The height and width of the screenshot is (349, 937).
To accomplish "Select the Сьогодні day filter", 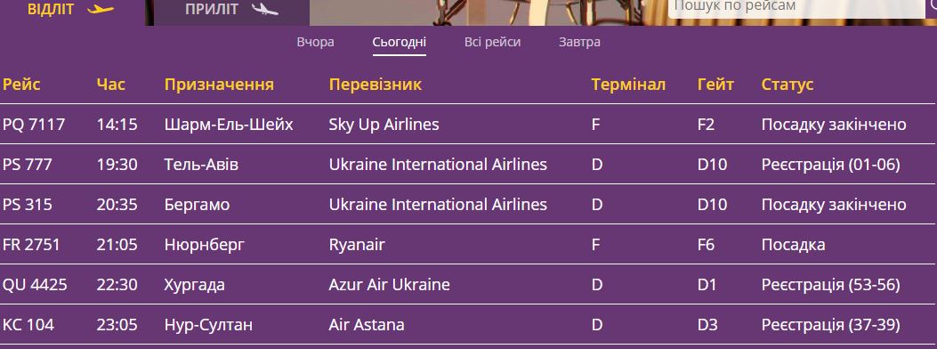I will coord(400,43).
